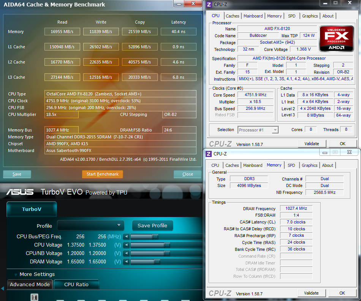Click the Save button in AIDA64

point(17,174)
